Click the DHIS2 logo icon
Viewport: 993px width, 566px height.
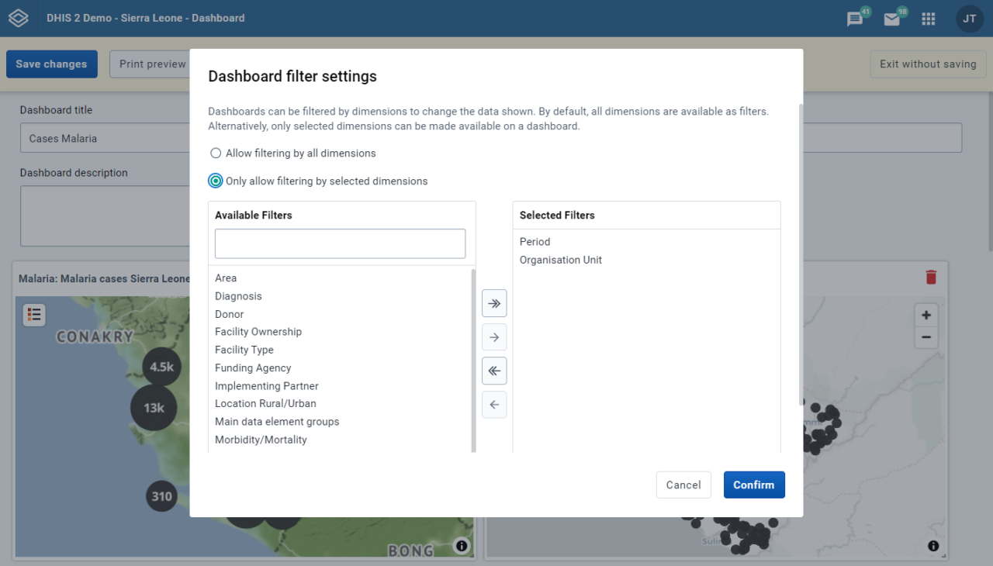click(x=19, y=19)
